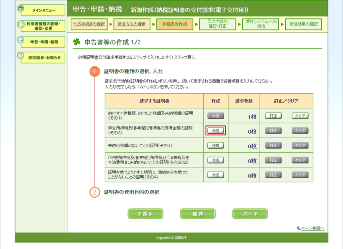Click the 戻る back button
Screen dimensions: 343x249
(x=145, y=214)
